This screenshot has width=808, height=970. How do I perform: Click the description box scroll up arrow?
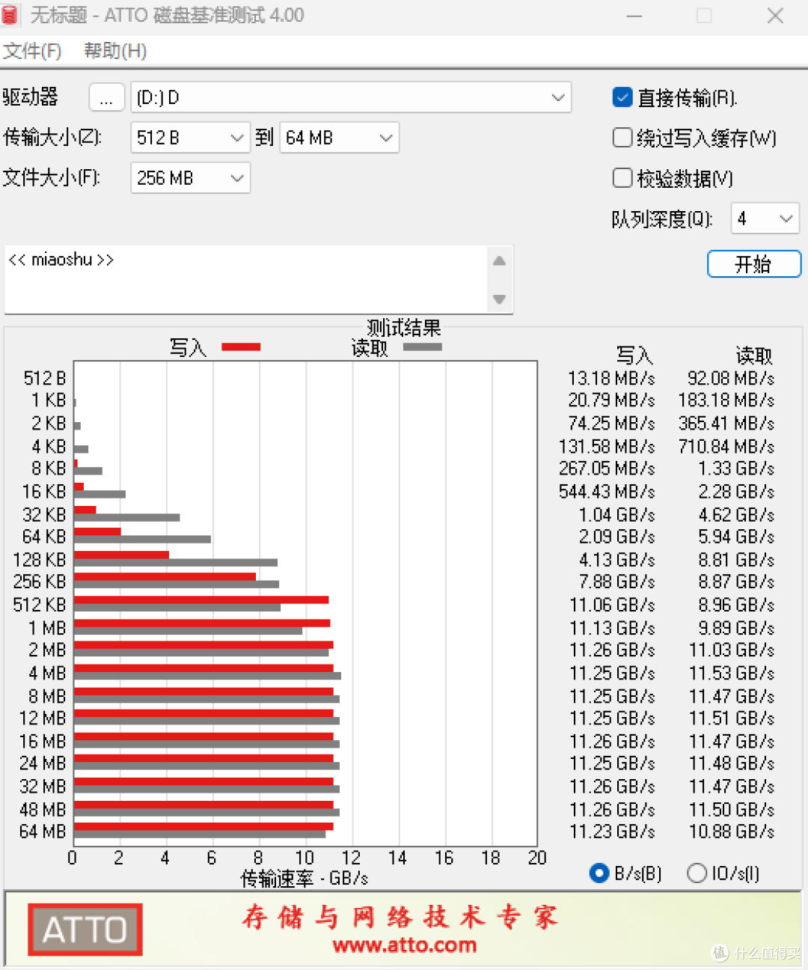(500, 260)
